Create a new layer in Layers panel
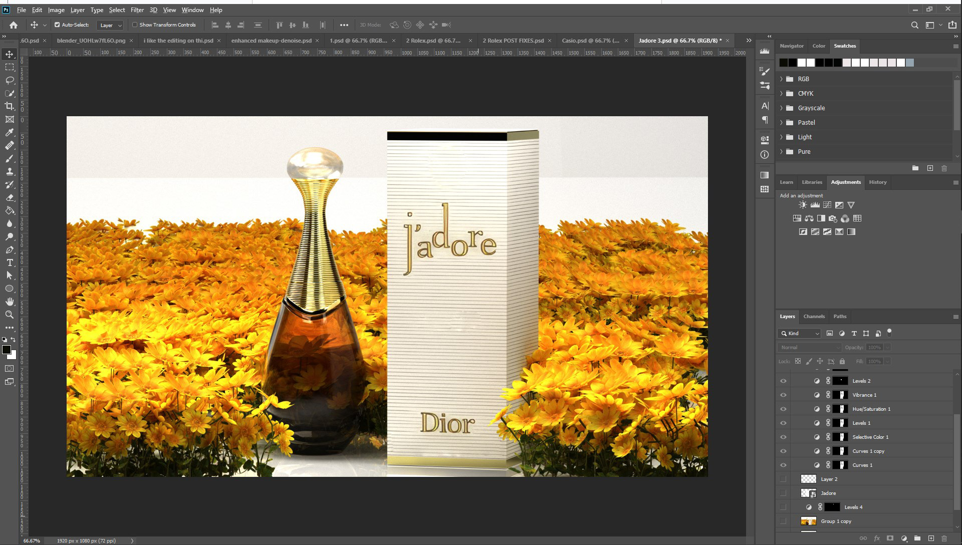Screen dimensions: 962x545 pos(931,538)
